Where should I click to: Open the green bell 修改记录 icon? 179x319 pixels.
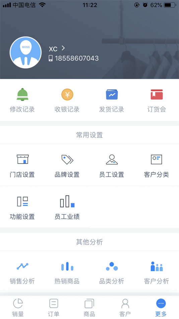[22, 94]
